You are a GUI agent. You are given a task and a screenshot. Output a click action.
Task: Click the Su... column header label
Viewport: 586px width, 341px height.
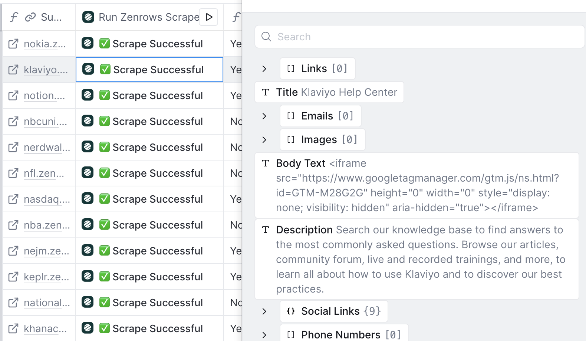(x=52, y=17)
